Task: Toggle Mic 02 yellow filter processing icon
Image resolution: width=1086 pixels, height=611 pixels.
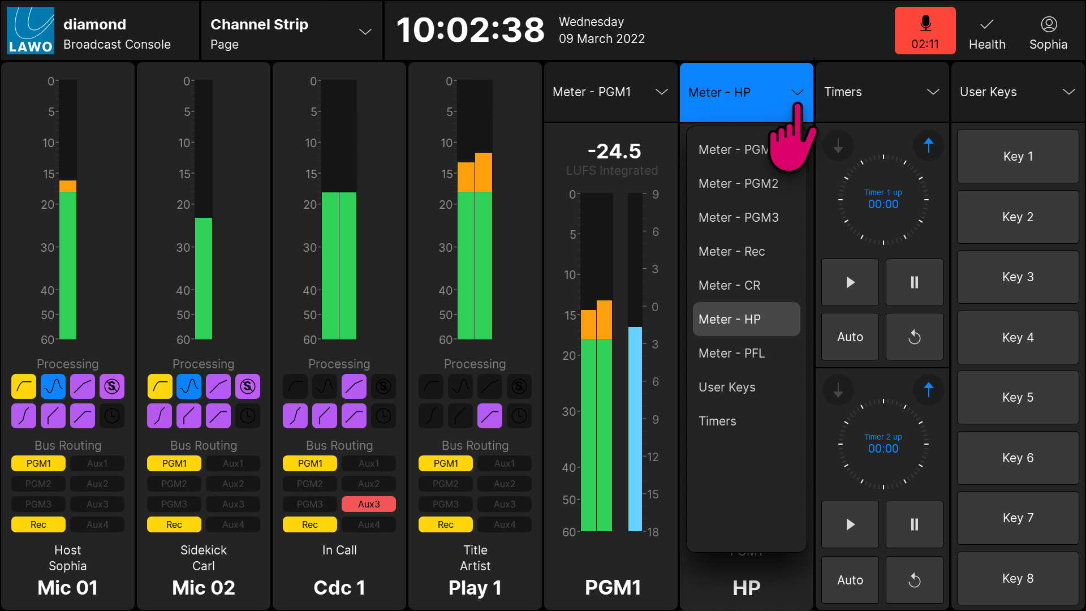Action: pyautogui.click(x=160, y=386)
